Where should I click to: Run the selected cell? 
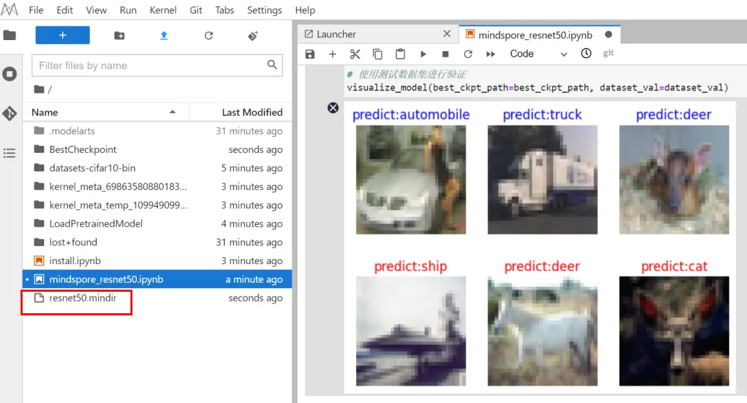(x=423, y=54)
